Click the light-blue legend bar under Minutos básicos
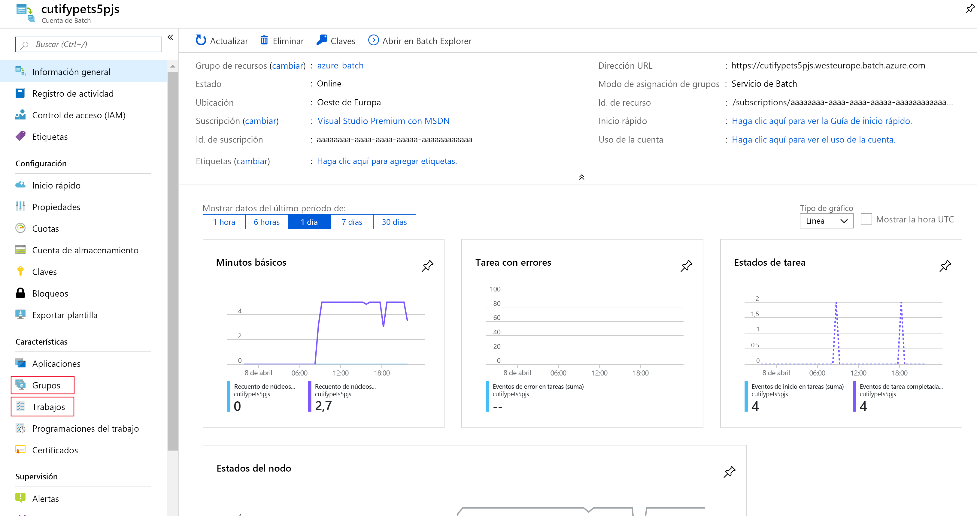Image resolution: width=977 pixels, height=516 pixels. 229,396
